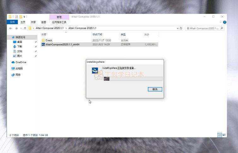Open 文档 in the sidebar
This screenshot has width=238, height=153.
coord(20,51)
